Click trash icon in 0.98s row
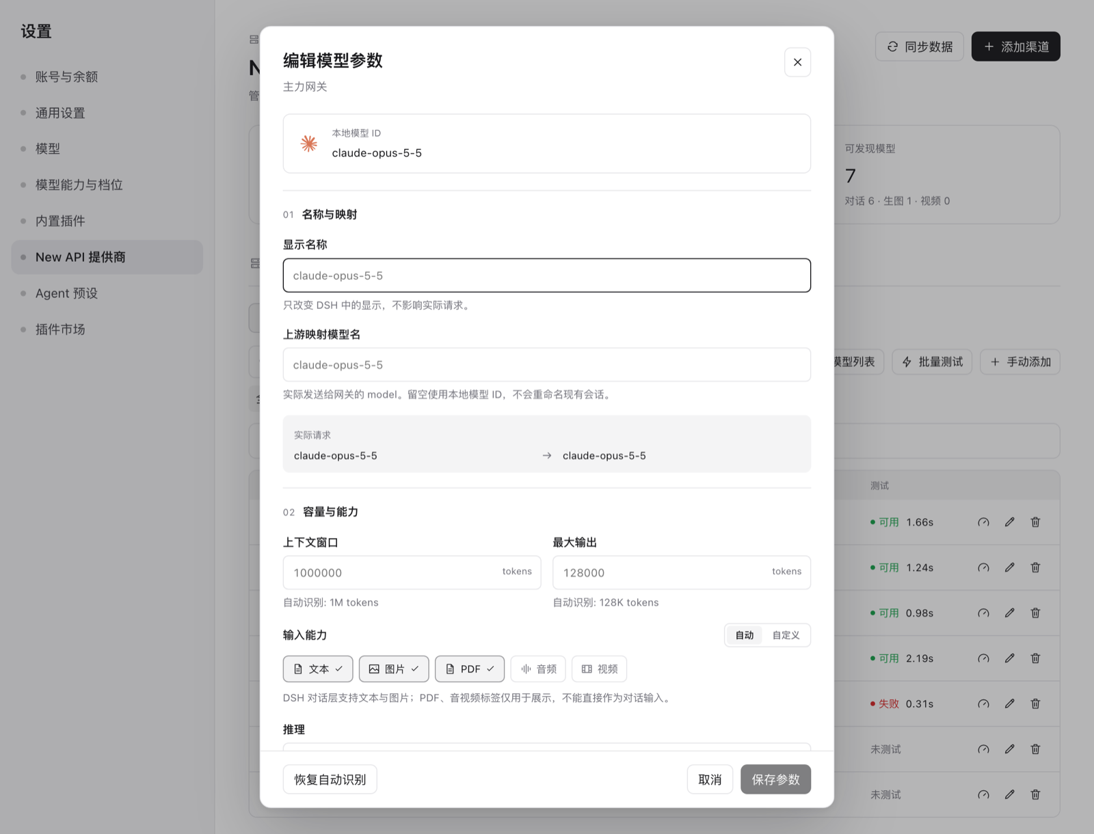Viewport: 1094px width, 834px height. pos(1035,613)
